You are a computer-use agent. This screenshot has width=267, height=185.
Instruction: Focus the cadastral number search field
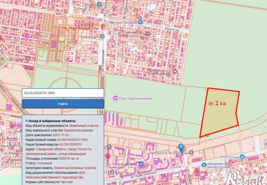tap(63, 93)
